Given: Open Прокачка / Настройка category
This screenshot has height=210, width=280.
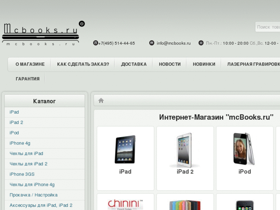Looking at the screenshot, I should [34, 195].
